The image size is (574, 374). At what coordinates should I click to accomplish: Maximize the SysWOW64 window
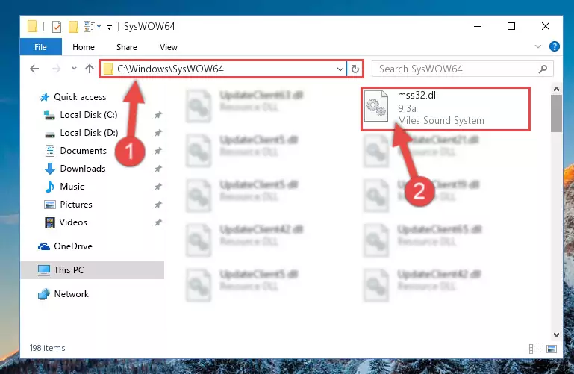pyautogui.click(x=511, y=26)
